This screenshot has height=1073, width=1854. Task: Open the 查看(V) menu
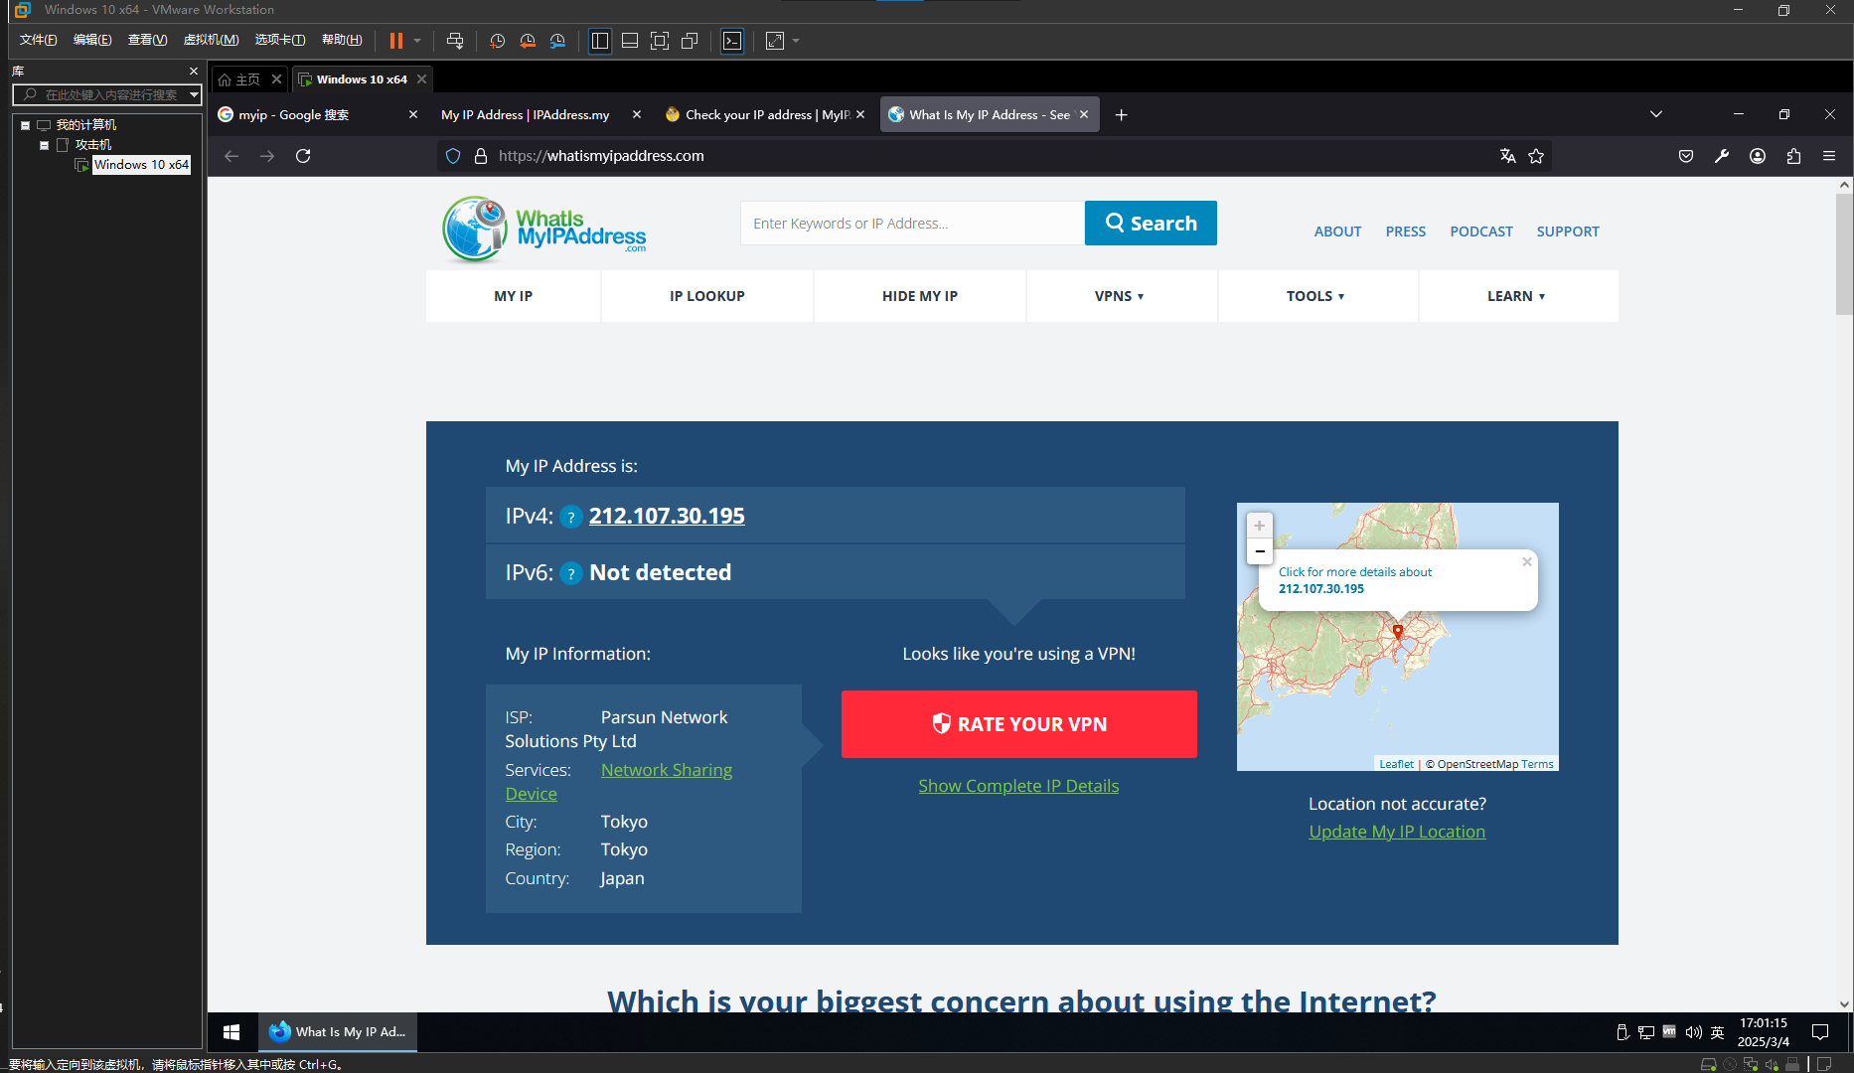click(x=147, y=40)
